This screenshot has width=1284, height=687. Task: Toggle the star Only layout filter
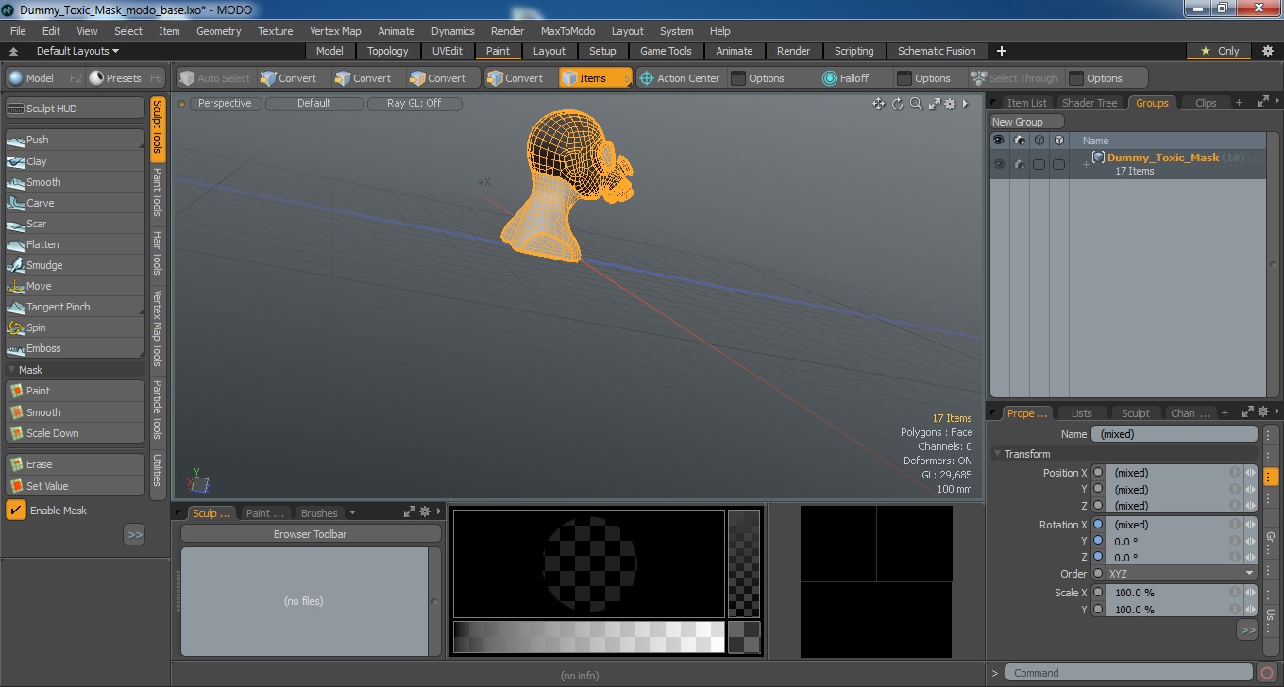tap(1219, 51)
